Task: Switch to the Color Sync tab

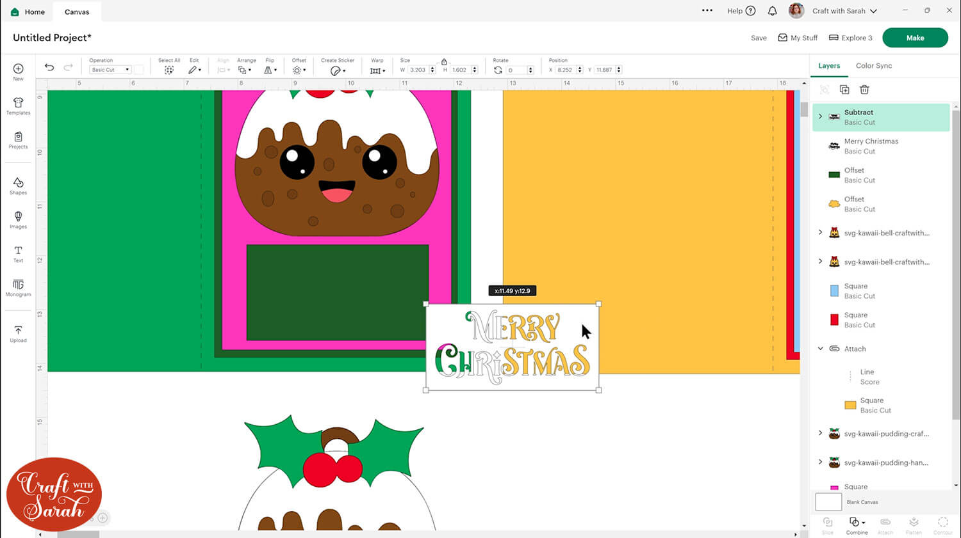Action: tap(873, 66)
